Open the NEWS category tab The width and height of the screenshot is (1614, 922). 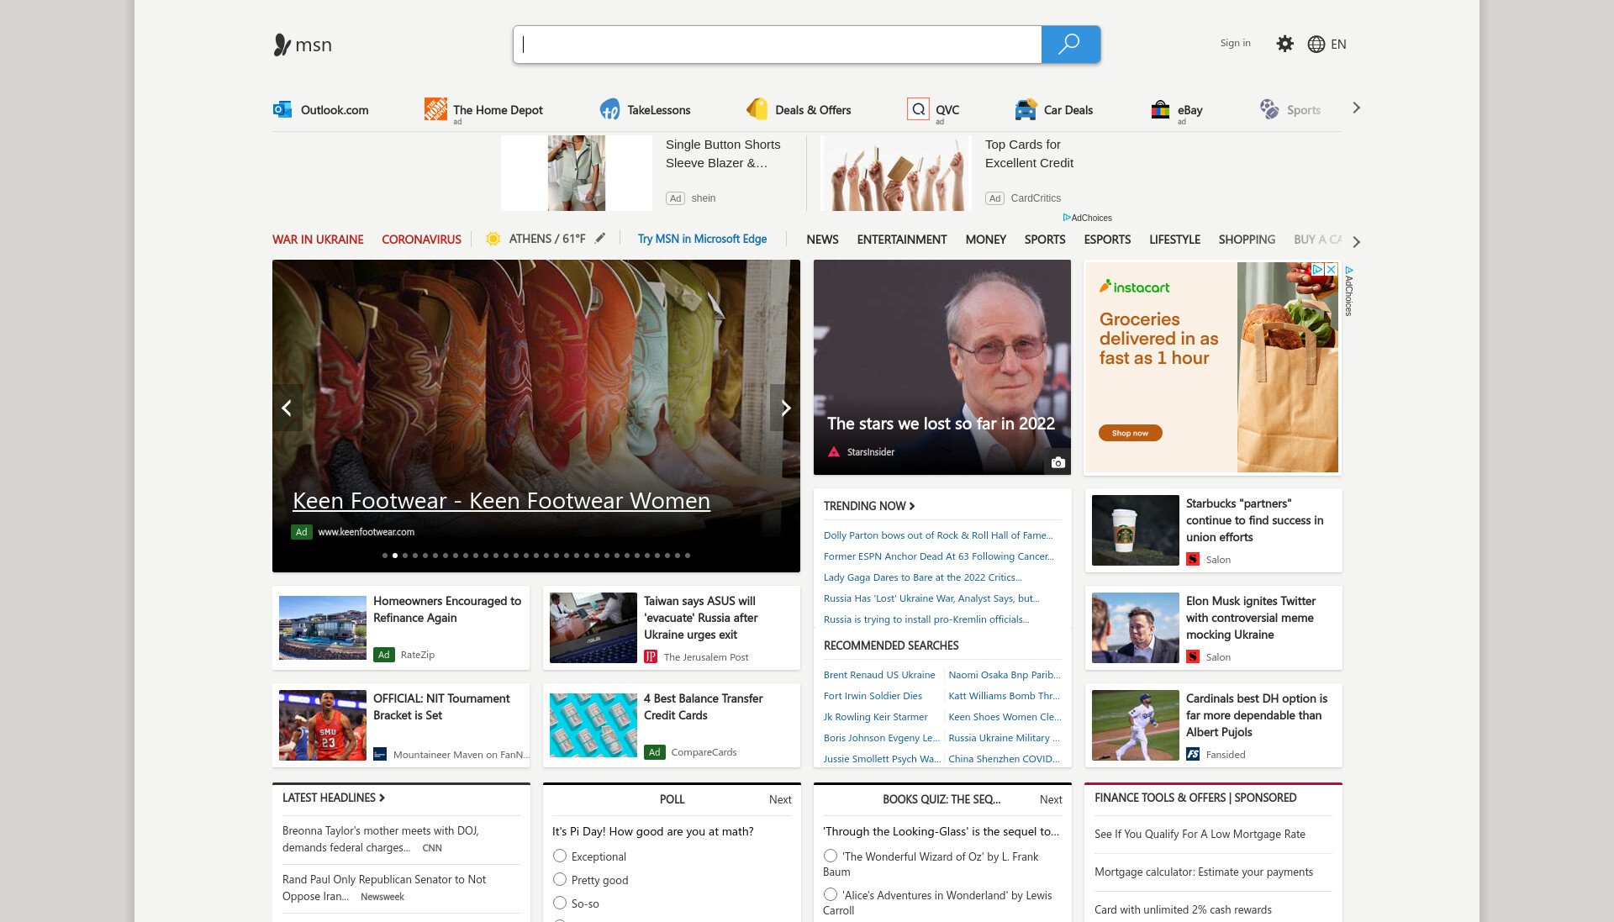point(822,240)
